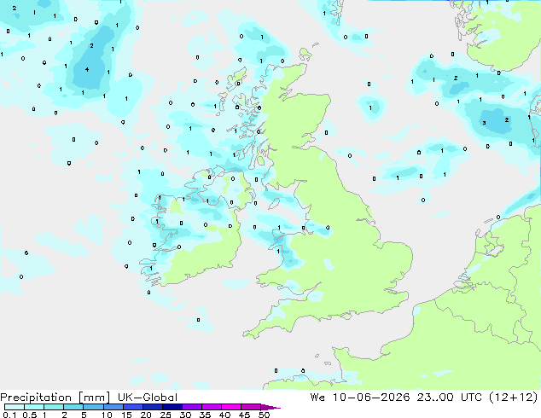Click the '3' precipitation value on map

pyautogui.click(x=485, y=123)
